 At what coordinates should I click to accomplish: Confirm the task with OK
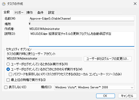coord(105,96)
